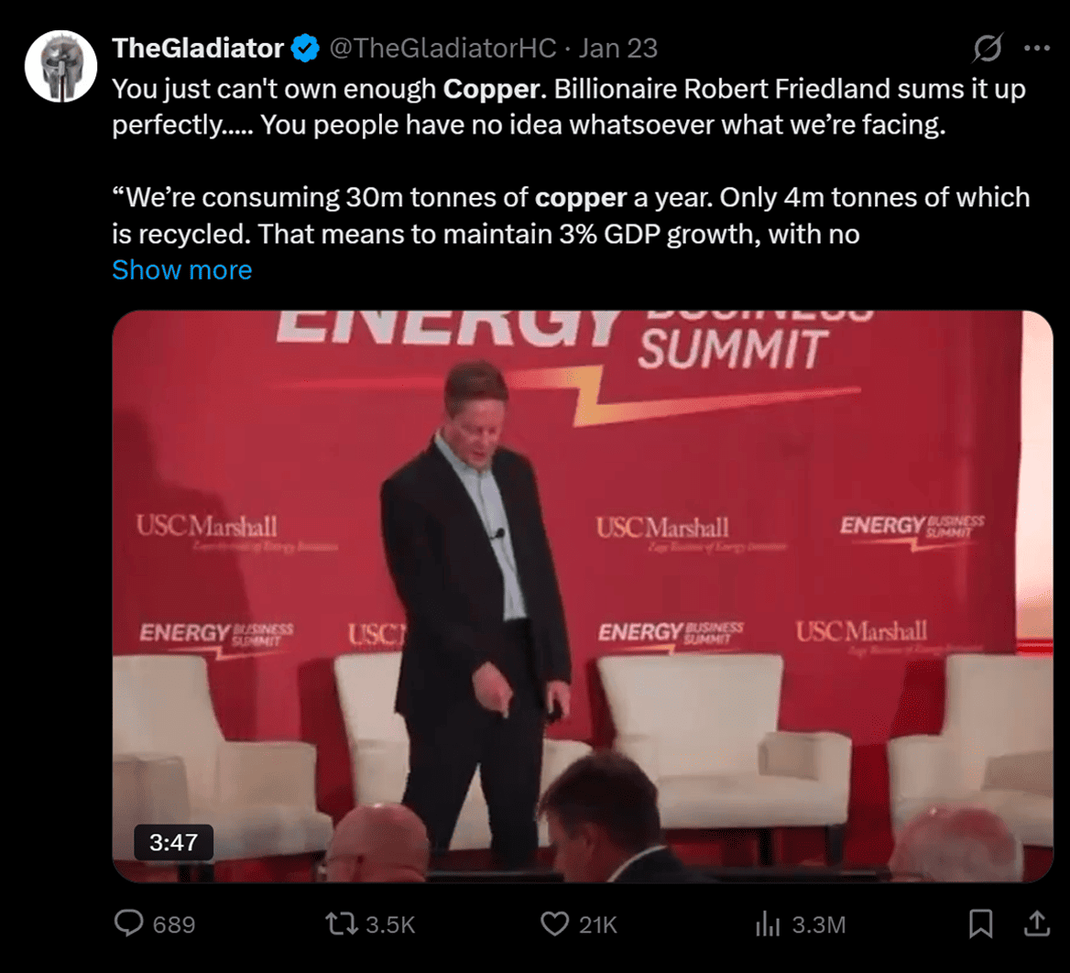1070x973 pixels.
Task: Click the Grok slashed-circle icon
Action: pyautogui.click(x=988, y=48)
